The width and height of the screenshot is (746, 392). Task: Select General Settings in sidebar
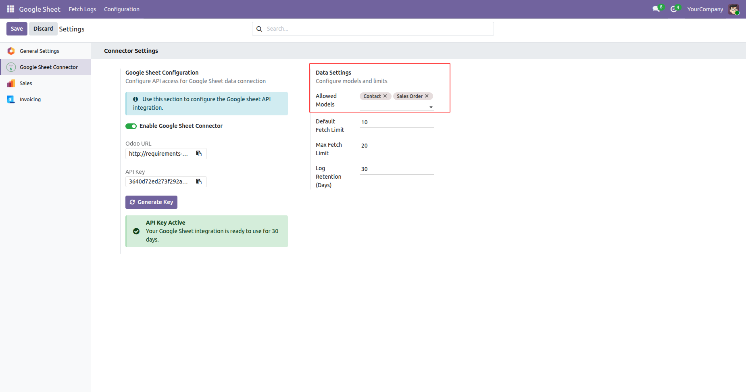tap(46, 51)
